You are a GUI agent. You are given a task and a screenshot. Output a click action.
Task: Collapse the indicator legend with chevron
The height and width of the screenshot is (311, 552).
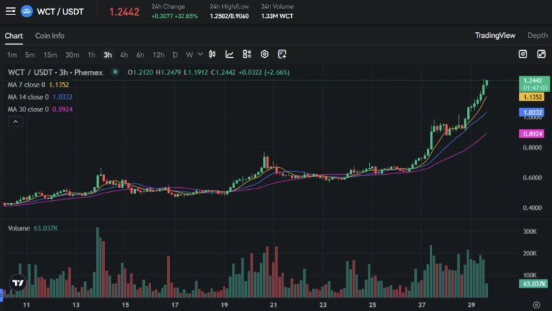(15, 121)
